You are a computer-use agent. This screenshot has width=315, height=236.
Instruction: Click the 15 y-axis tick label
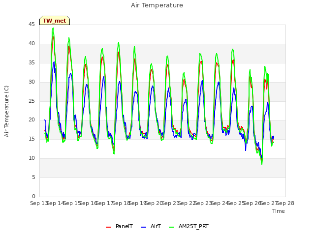(31, 139)
